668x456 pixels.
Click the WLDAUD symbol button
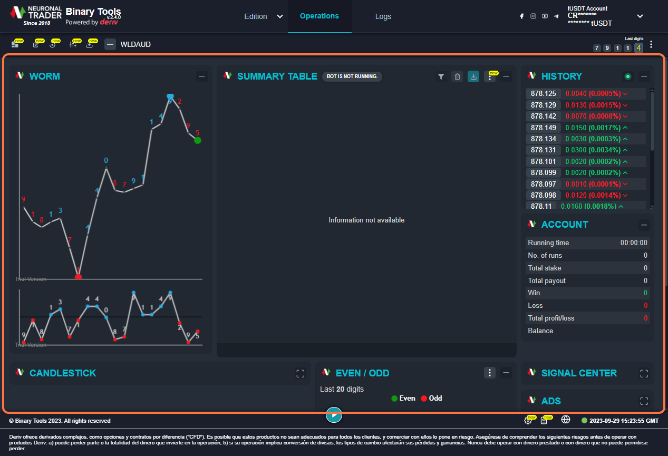pos(135,44)
